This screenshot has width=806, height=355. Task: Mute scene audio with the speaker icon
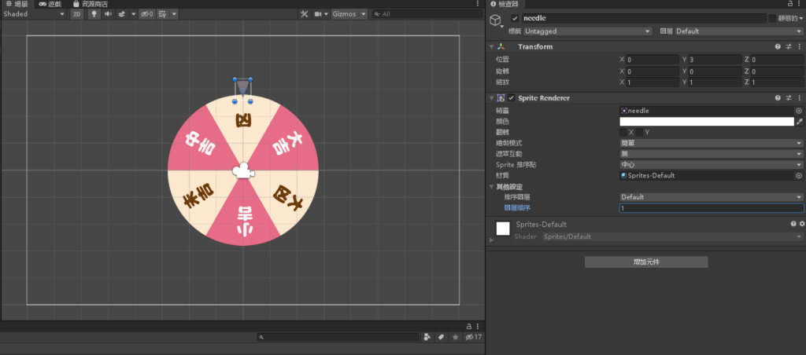pos(108,14)
